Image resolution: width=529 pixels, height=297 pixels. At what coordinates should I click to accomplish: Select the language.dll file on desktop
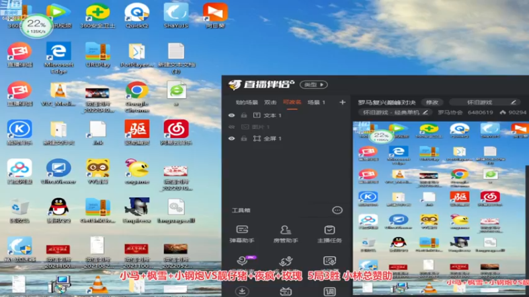click(176, 211)
